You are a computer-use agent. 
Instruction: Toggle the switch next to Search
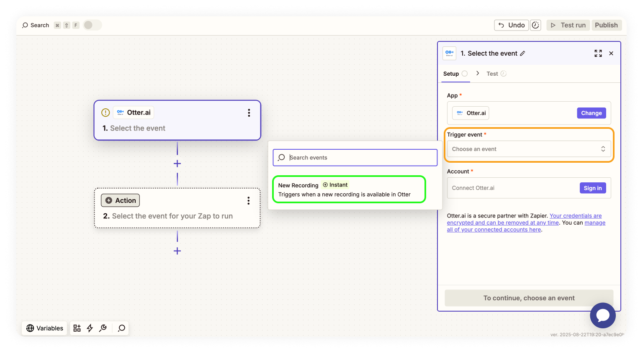(x=92, y=25)
